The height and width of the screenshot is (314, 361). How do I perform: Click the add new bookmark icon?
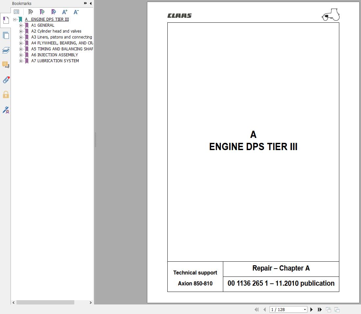[x=42, y=12]
